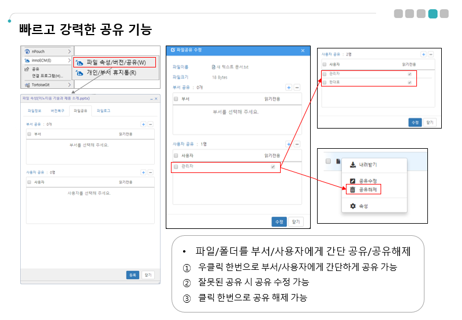Select 개인/부서 휴지통(R) menu item
Image resolution: width=462 pixels, height=320 pixels.
tap(111, 73)
